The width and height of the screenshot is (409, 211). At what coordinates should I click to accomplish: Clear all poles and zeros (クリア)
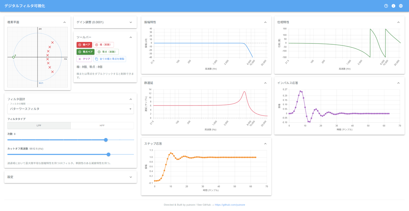click(84, 59)
